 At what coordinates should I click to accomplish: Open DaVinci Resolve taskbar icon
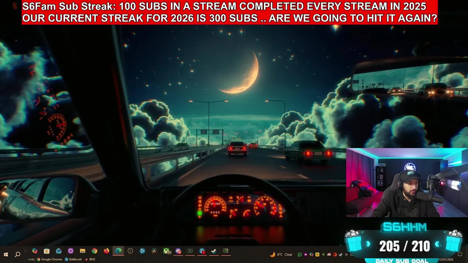[154, 251]
